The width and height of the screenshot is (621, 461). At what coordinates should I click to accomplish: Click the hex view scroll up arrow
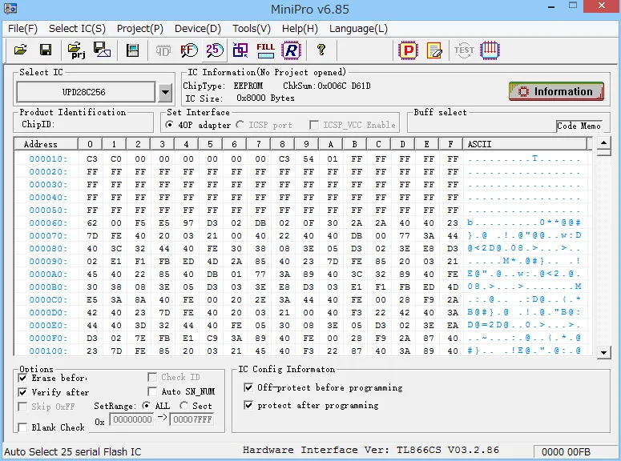tap(603, 143)
